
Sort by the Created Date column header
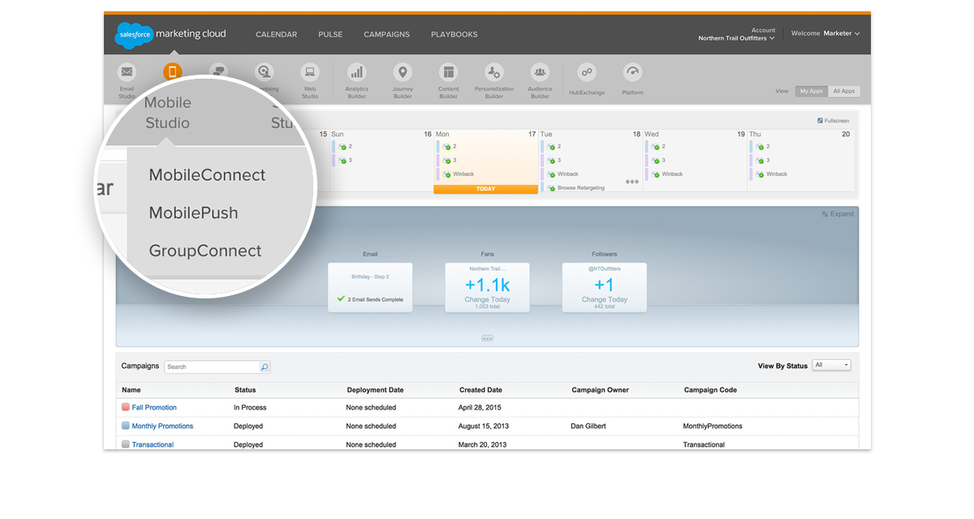[x=481, y=390]
